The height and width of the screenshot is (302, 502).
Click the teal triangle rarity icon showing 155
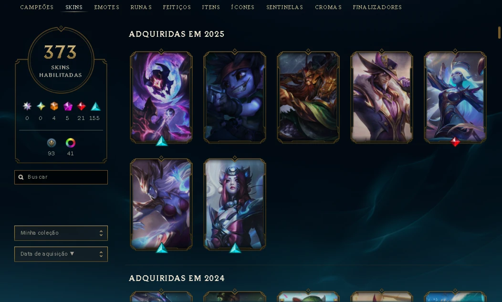pyautogui.click(x=95, y=107)
